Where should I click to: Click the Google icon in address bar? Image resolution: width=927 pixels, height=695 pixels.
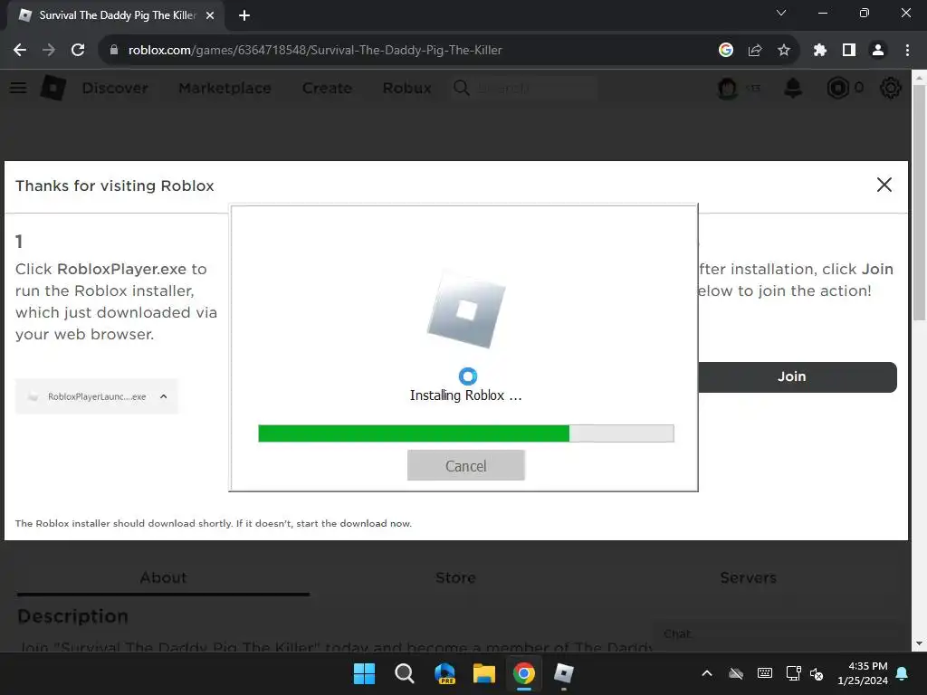pos(726,50)
